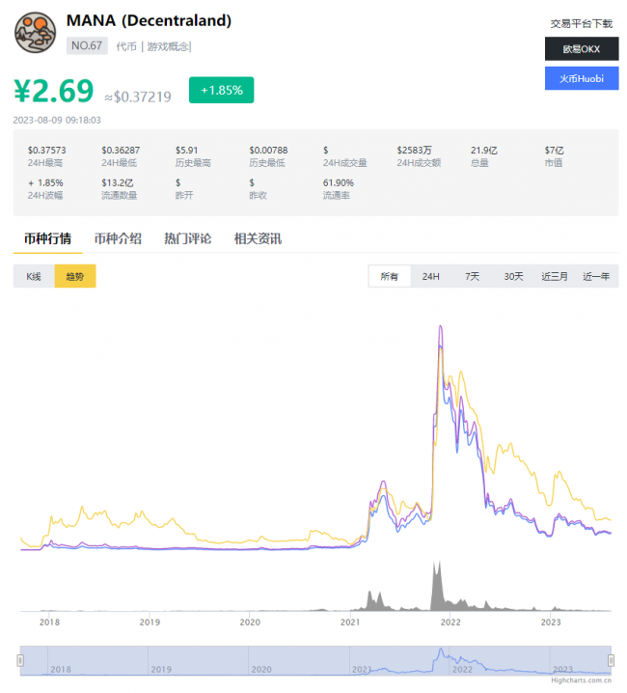
Task: Click the 21.9亿 总量 value
Action: click(484, 151)
